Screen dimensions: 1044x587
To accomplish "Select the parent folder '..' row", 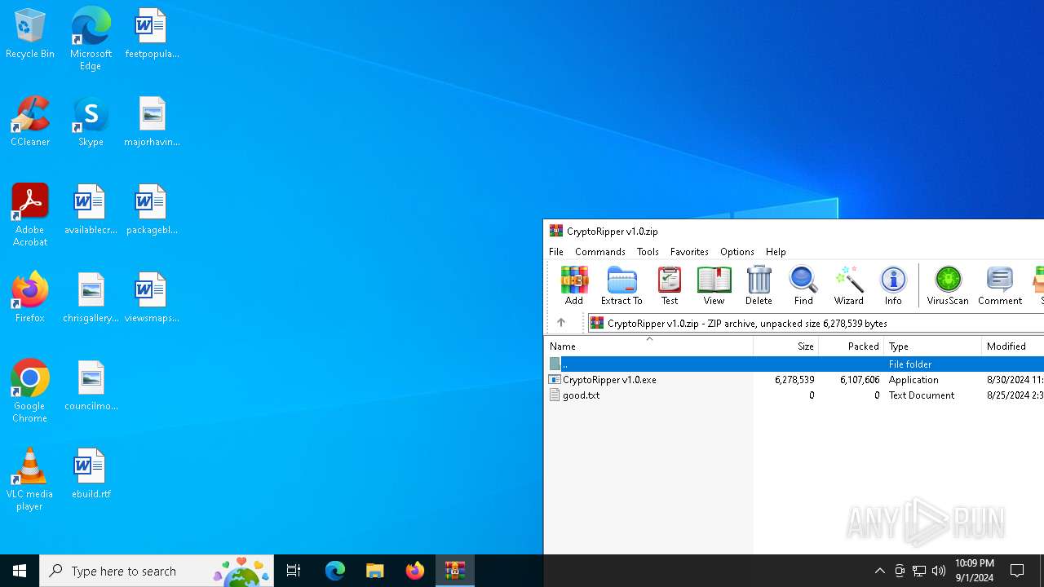I will [x=794, y=364].
